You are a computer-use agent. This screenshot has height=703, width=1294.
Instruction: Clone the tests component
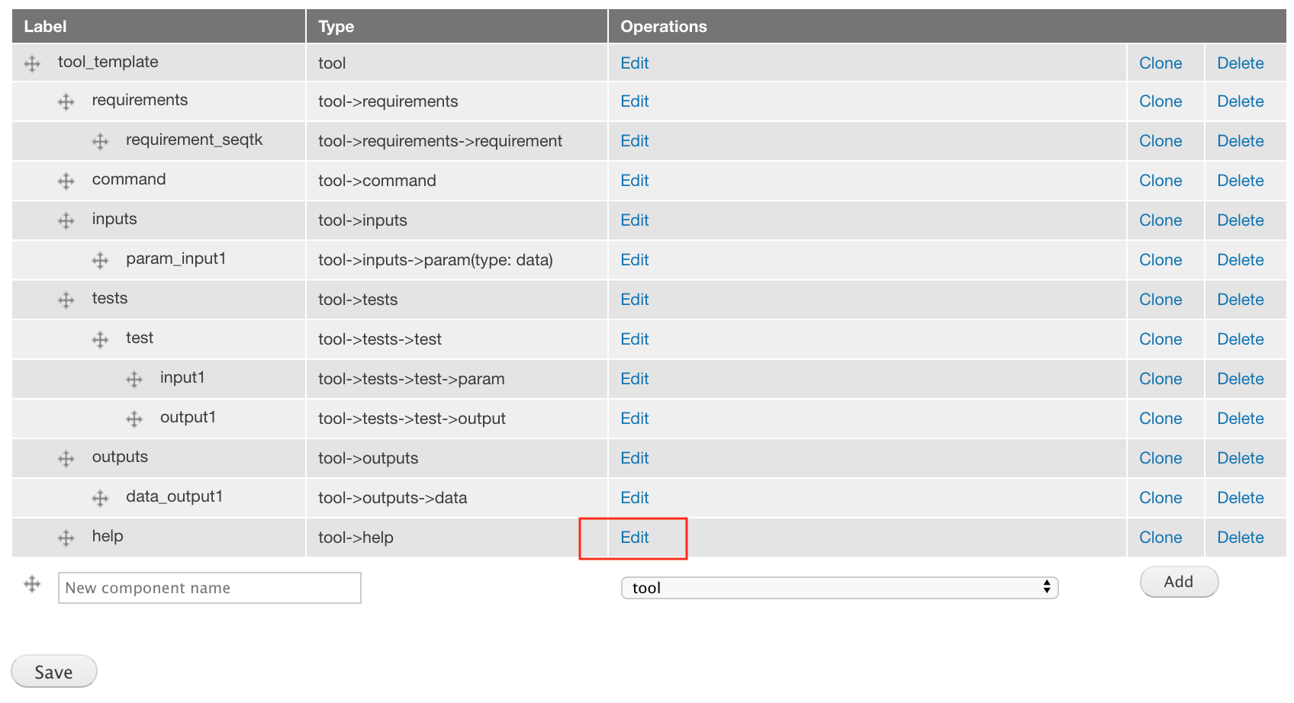click(x=1160, y=300)
